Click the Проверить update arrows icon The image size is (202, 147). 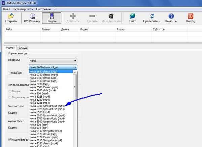(x=152, y=16)
